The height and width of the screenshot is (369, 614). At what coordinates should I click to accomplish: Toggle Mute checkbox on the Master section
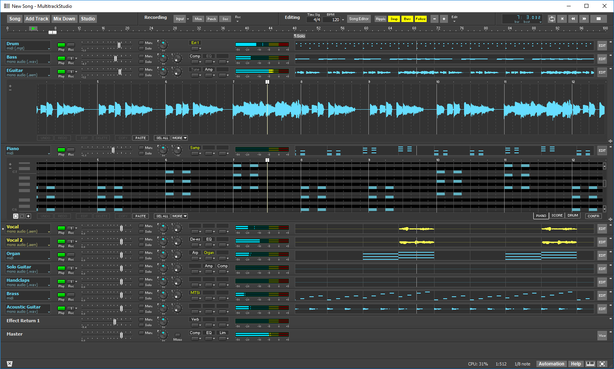click(141, 333)
